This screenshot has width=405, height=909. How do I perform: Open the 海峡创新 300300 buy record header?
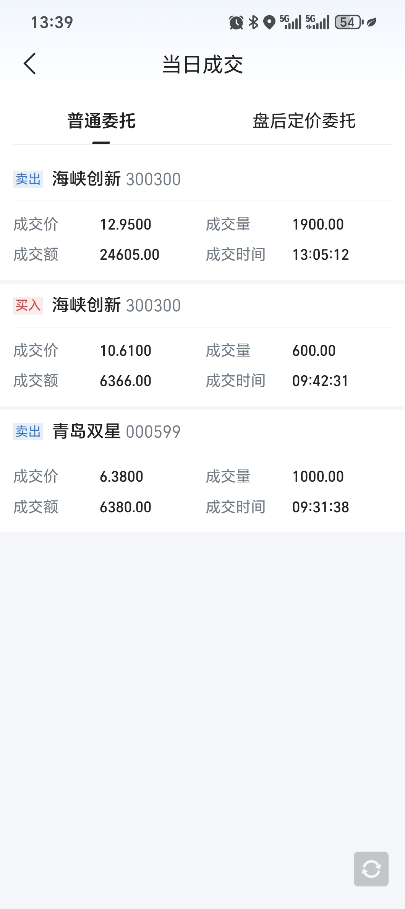tap(116, 305)
